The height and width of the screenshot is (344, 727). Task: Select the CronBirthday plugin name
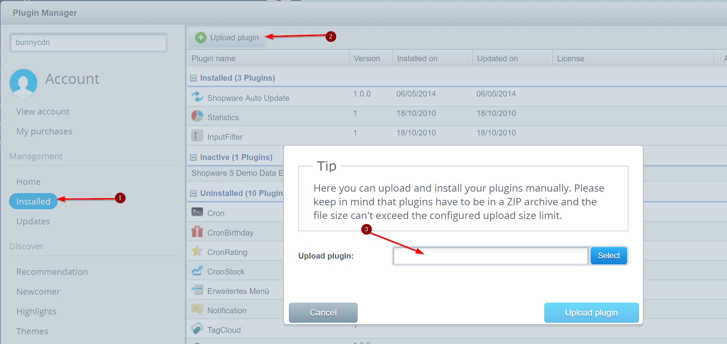(x=230, y=233)
